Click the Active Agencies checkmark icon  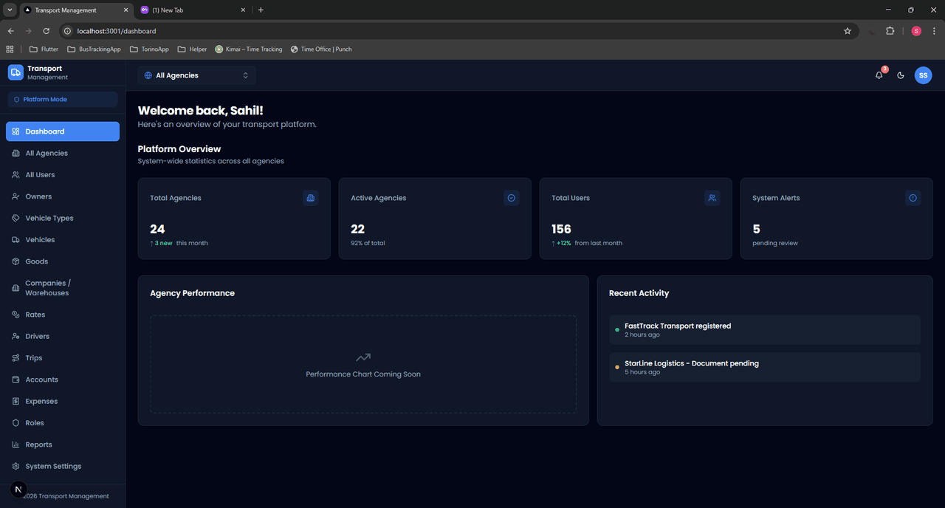coord(512,198)
